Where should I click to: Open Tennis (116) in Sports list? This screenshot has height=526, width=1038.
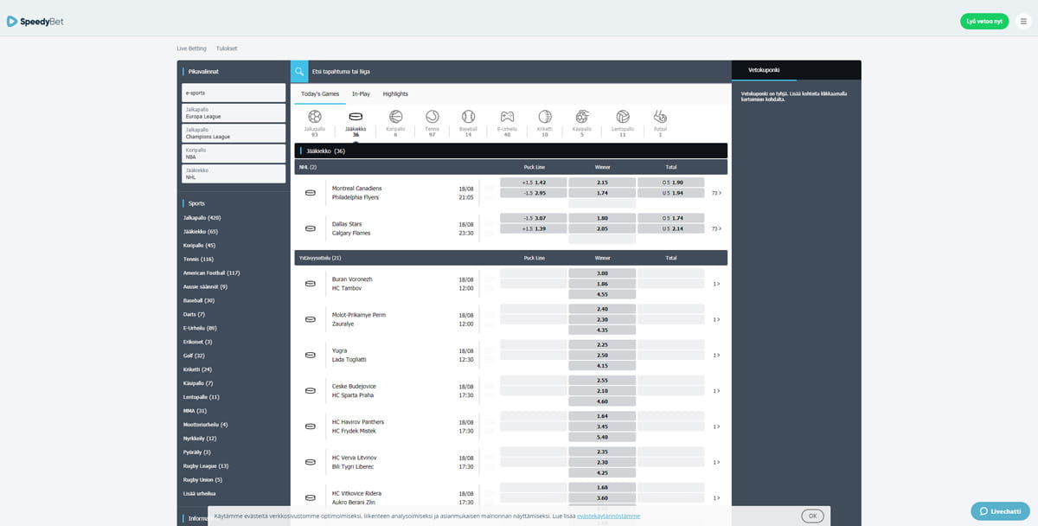198,259
